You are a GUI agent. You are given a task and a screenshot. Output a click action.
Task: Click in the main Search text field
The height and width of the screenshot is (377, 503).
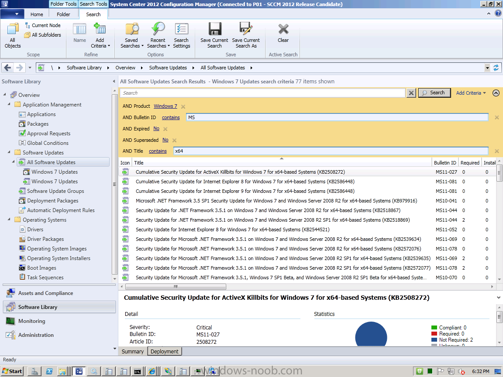coord(263,93)
